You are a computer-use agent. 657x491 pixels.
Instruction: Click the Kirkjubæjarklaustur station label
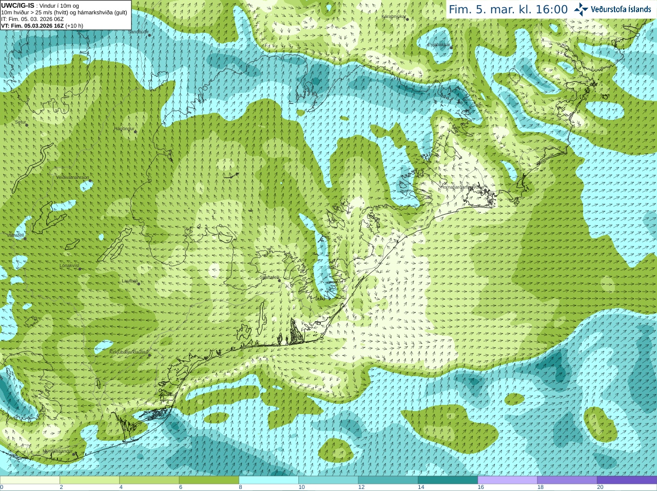(x=129, y=352)
